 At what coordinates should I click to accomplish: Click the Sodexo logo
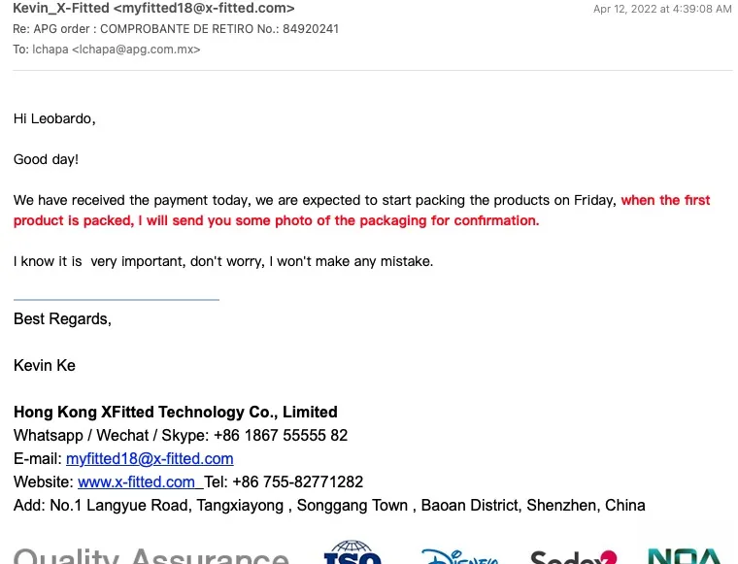(573, 556)
